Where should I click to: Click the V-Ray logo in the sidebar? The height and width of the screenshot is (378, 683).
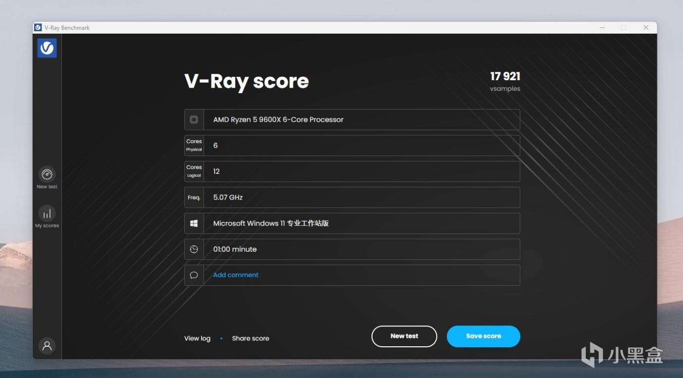click(47, 48)
